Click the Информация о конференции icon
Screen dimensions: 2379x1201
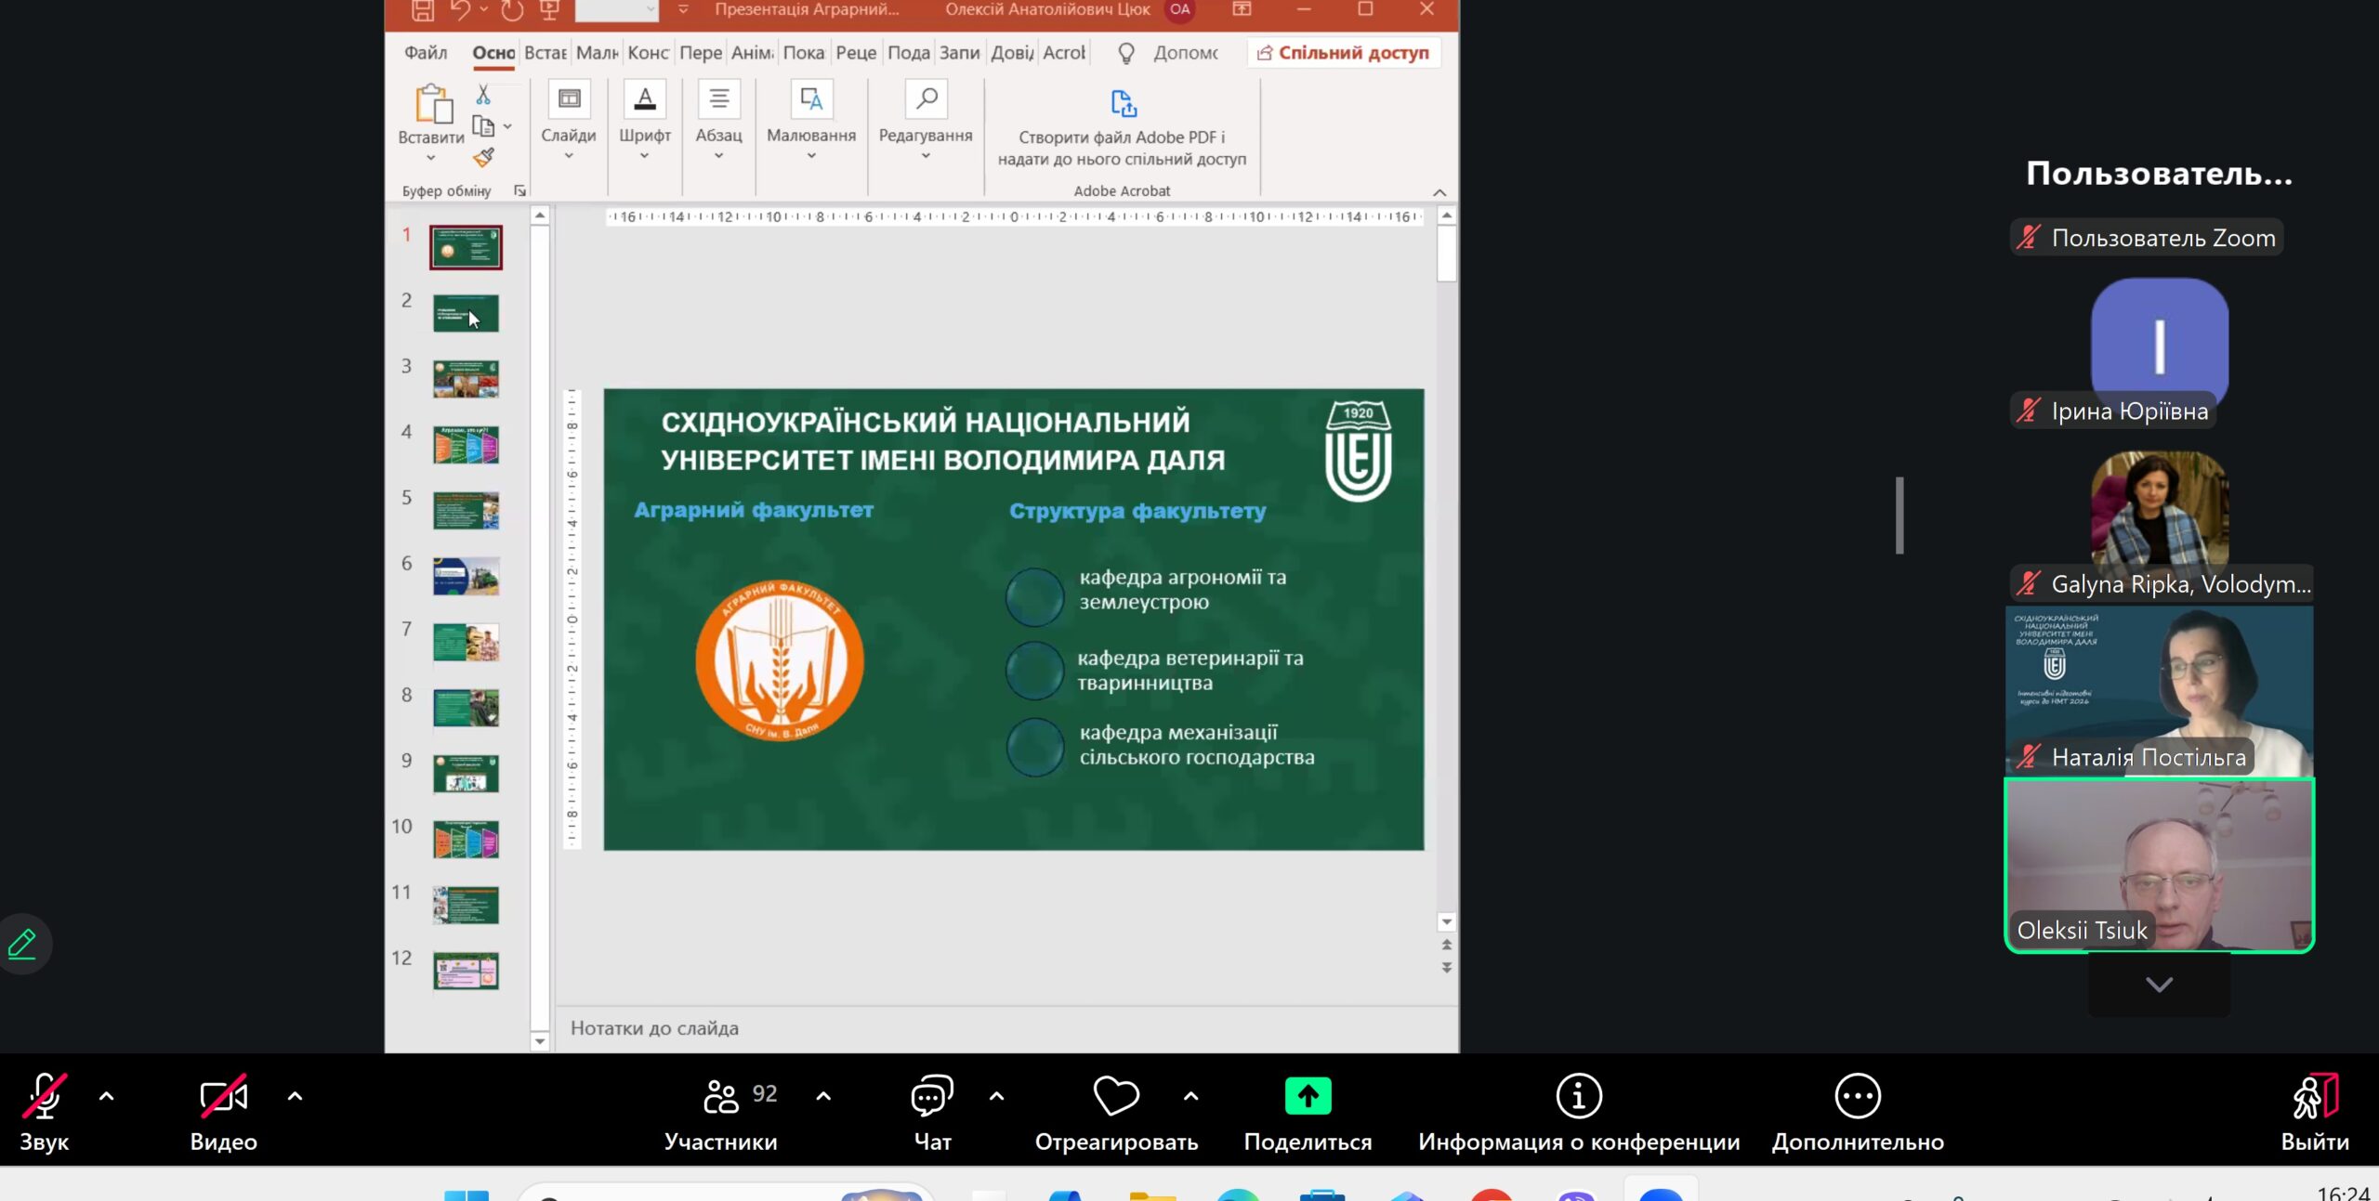tap(1578, 1097)
